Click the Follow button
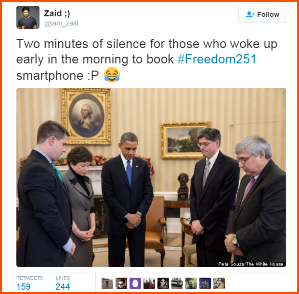Image resolution: width=299 pixels, height=294 pixels. (x=262, y=14)
